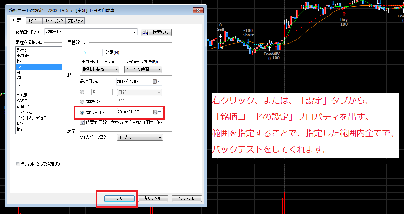Image resolution: width=404 pixels, height=214 pixels.
Task: Click the -100 Short label on chart
Action: (x=248, y=33)
